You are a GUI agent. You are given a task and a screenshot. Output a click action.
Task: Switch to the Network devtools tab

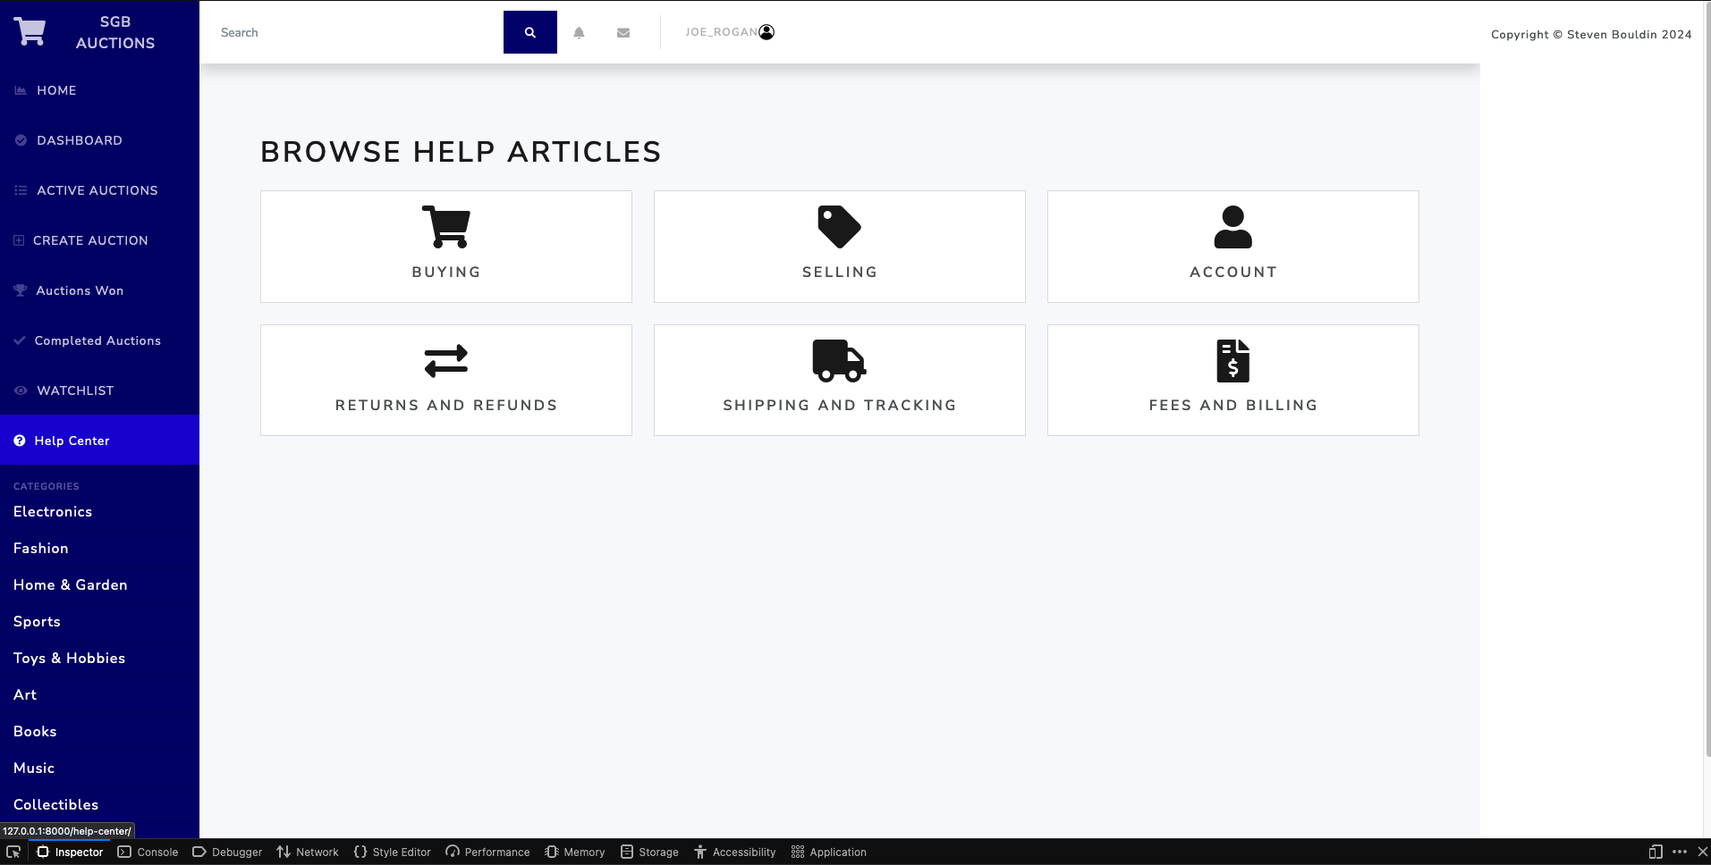308,852
